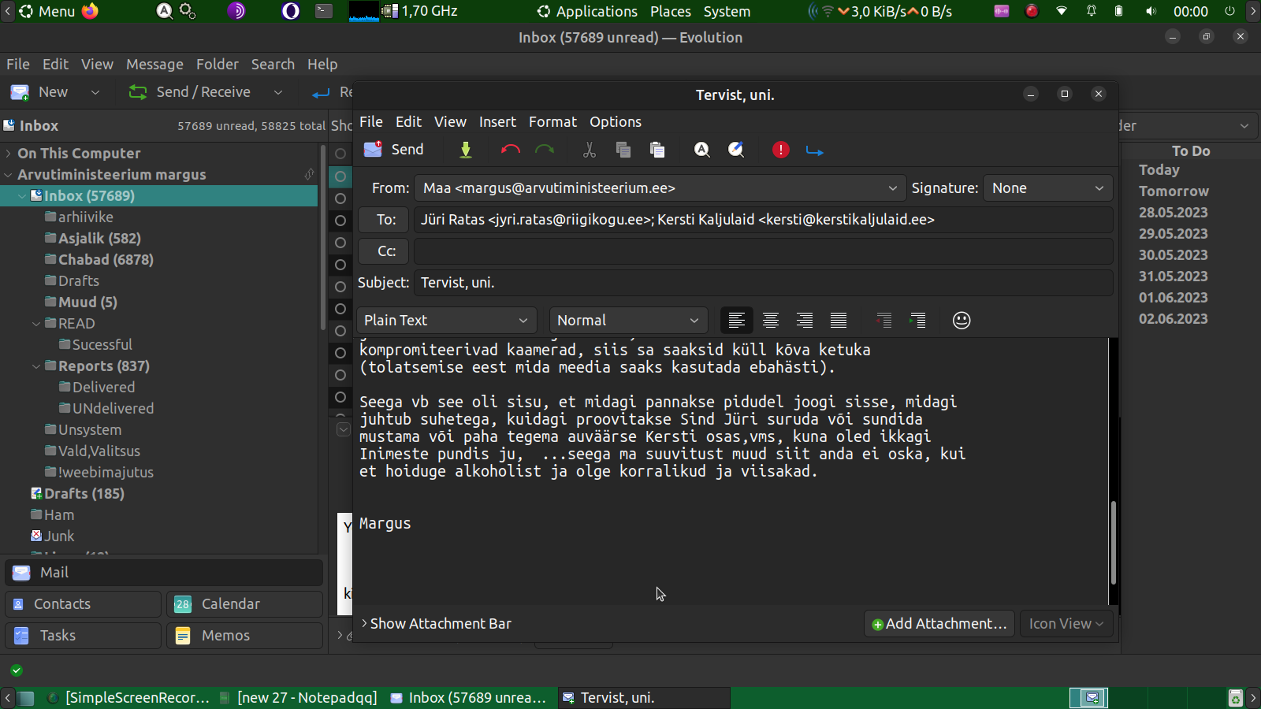Screen dimensions: 1261x709
Task: Create New mail in Evolution toolbar
Action: (x=39, y=92)
